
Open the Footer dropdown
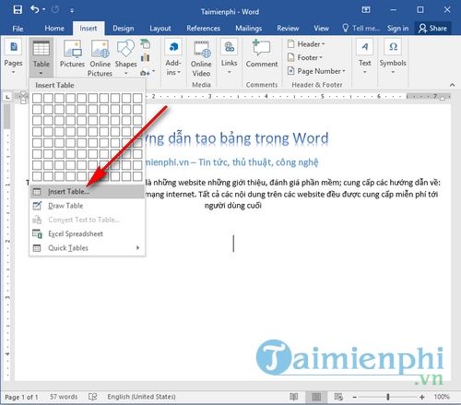pos(305,57)
